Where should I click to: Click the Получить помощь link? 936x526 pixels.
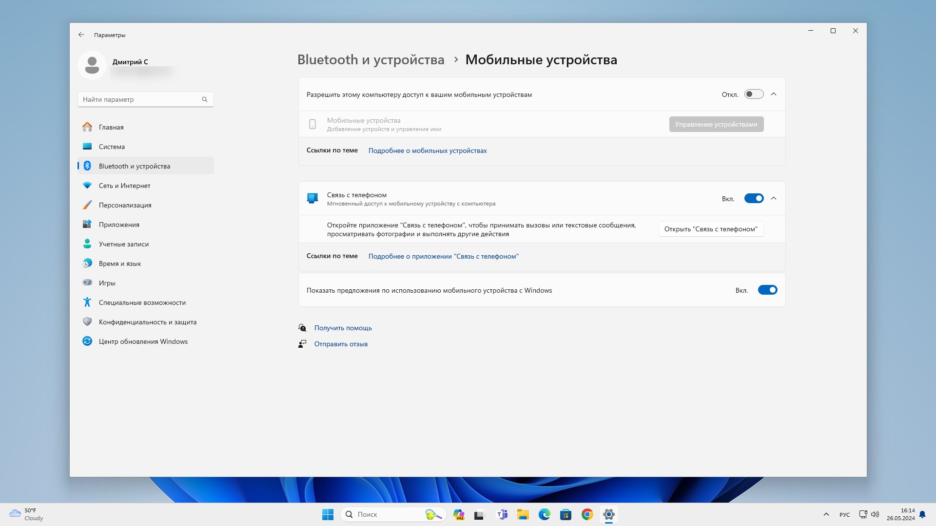point(343,328)
